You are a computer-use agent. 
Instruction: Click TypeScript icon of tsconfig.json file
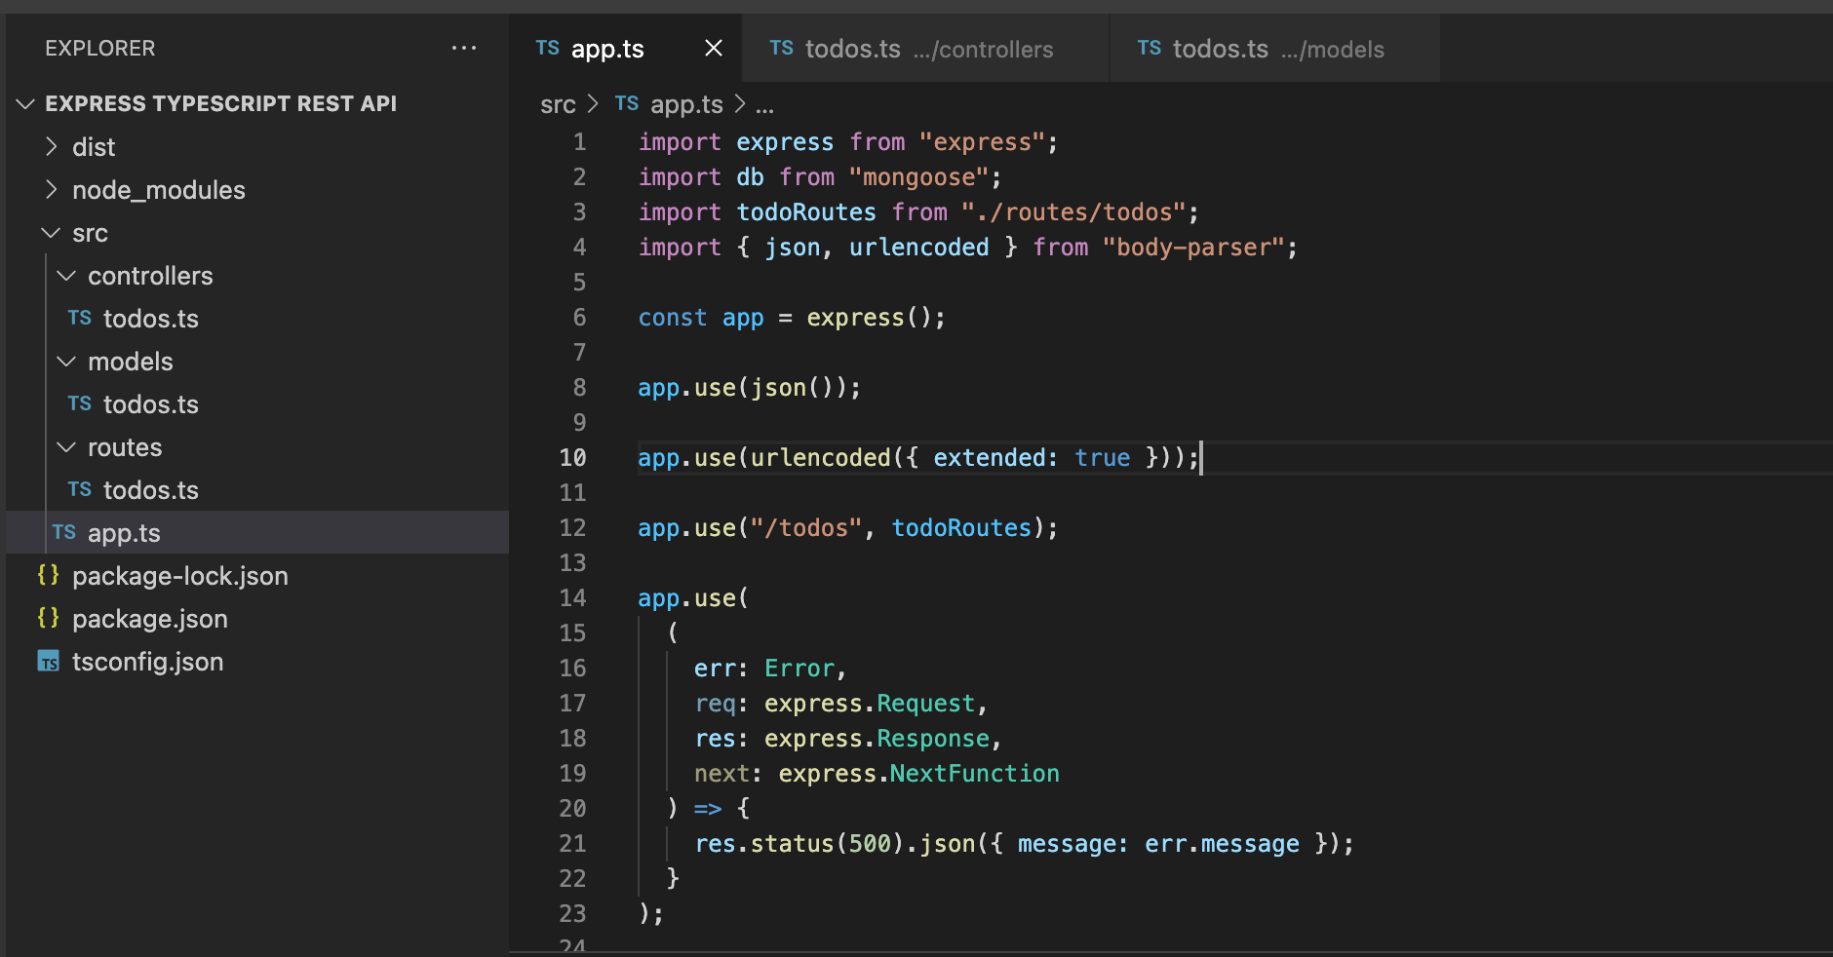point(49,662)
